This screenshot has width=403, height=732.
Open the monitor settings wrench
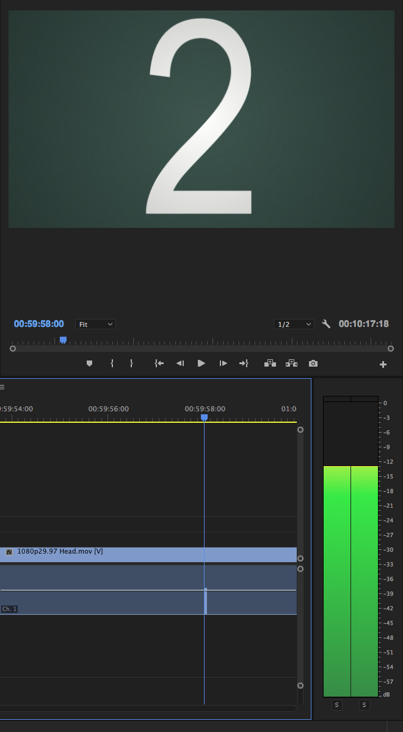(326, 324)
